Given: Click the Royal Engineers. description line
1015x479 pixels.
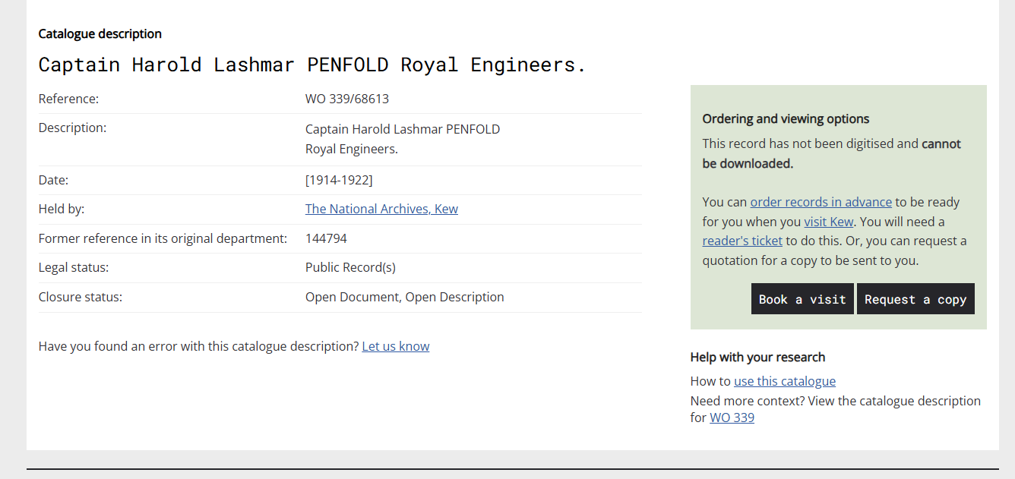Looking at the screenshot, I should point(352,149).
